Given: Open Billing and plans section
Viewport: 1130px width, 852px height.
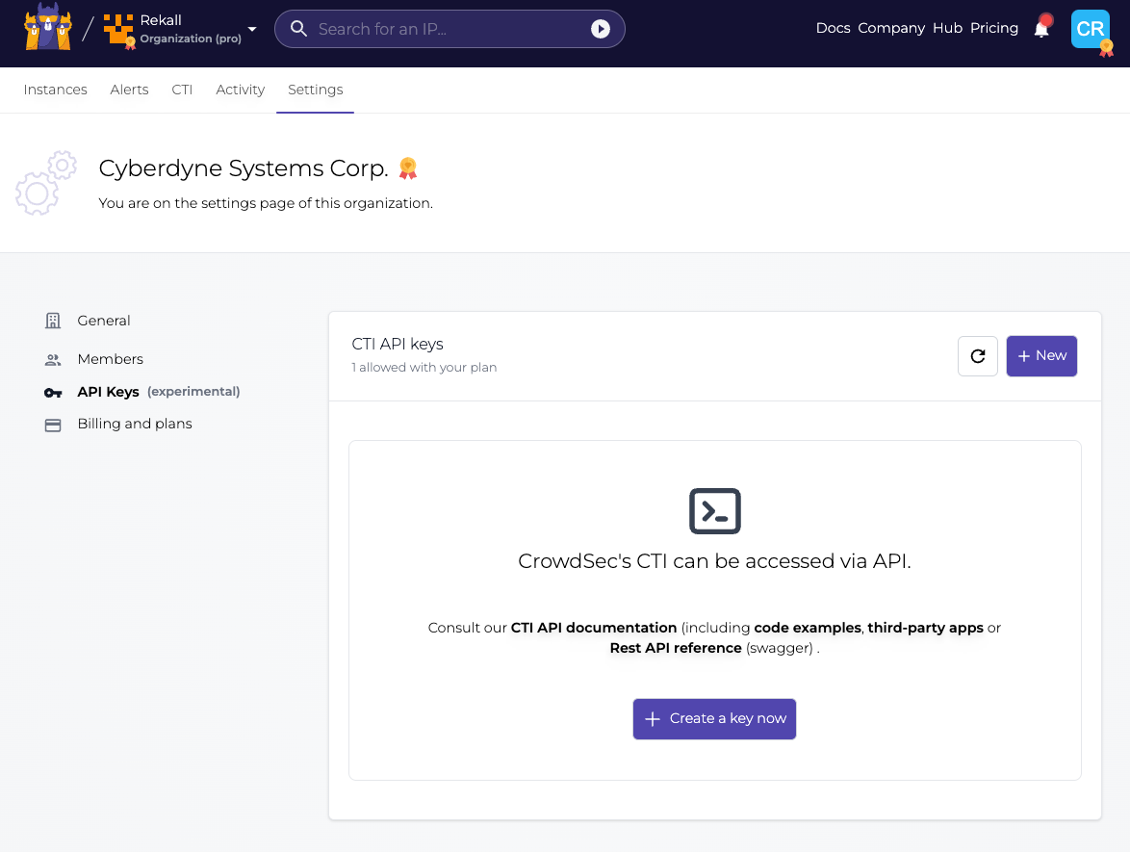Looking at the screenshot, I should pos(134,424).
